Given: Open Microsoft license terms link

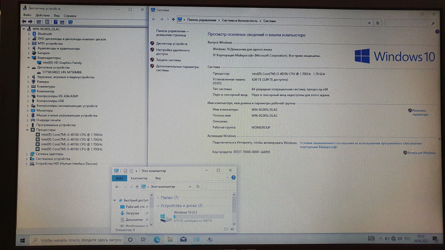Looking at the screenshot, I should (361, 145).
